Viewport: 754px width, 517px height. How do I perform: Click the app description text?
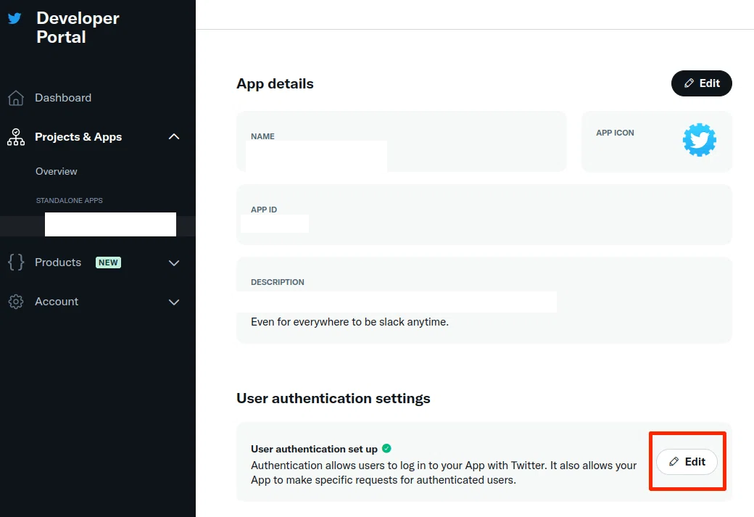click(349, 322)
